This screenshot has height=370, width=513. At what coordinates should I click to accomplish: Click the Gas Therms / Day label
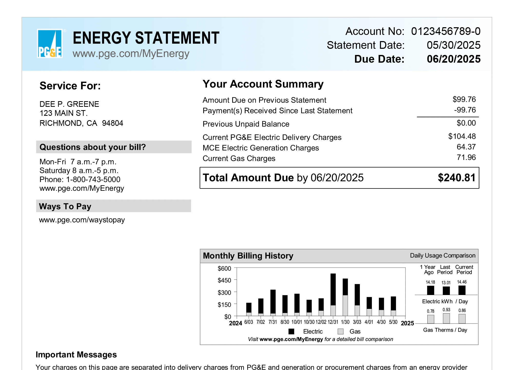pos(445,330)
